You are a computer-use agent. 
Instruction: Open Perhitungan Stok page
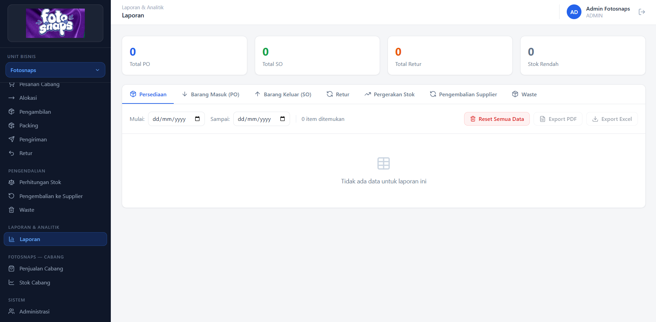(55, 182)
